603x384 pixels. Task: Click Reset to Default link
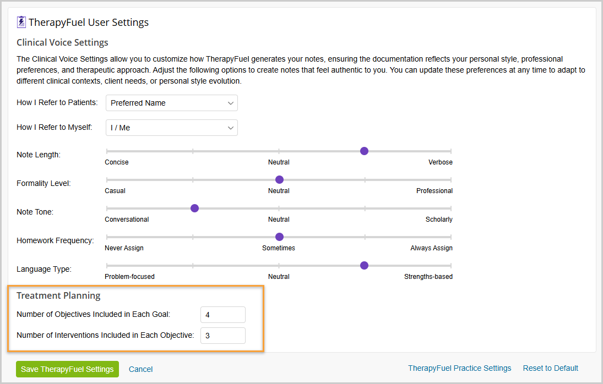(x=550, y=368)
